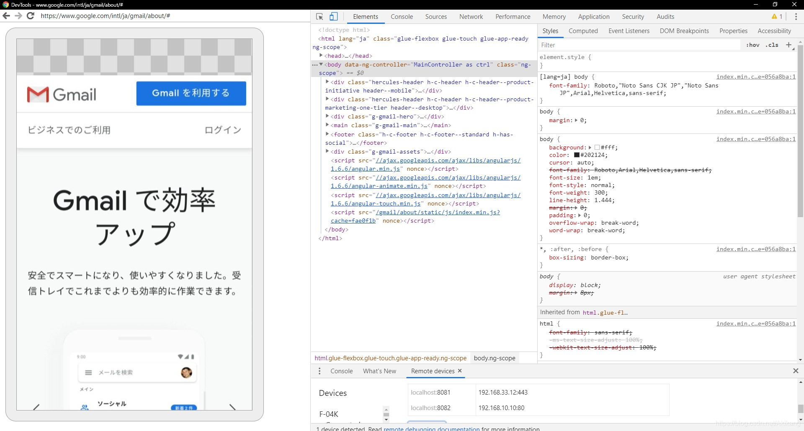804x431 pixels.
Task: Expand the g-gmail-assets div node
Action: coord(327,151)
